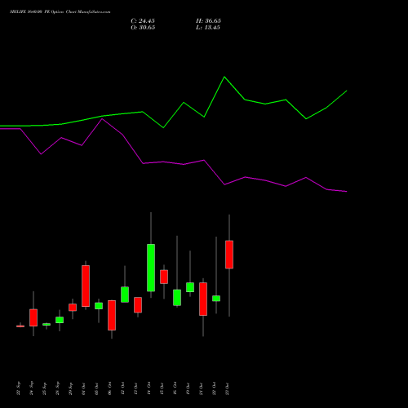Click the red candle above 24 Sep
Screen dimensions: 408x408
33,317
